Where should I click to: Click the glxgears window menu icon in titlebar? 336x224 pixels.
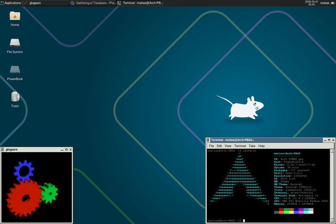click(3, 150)
